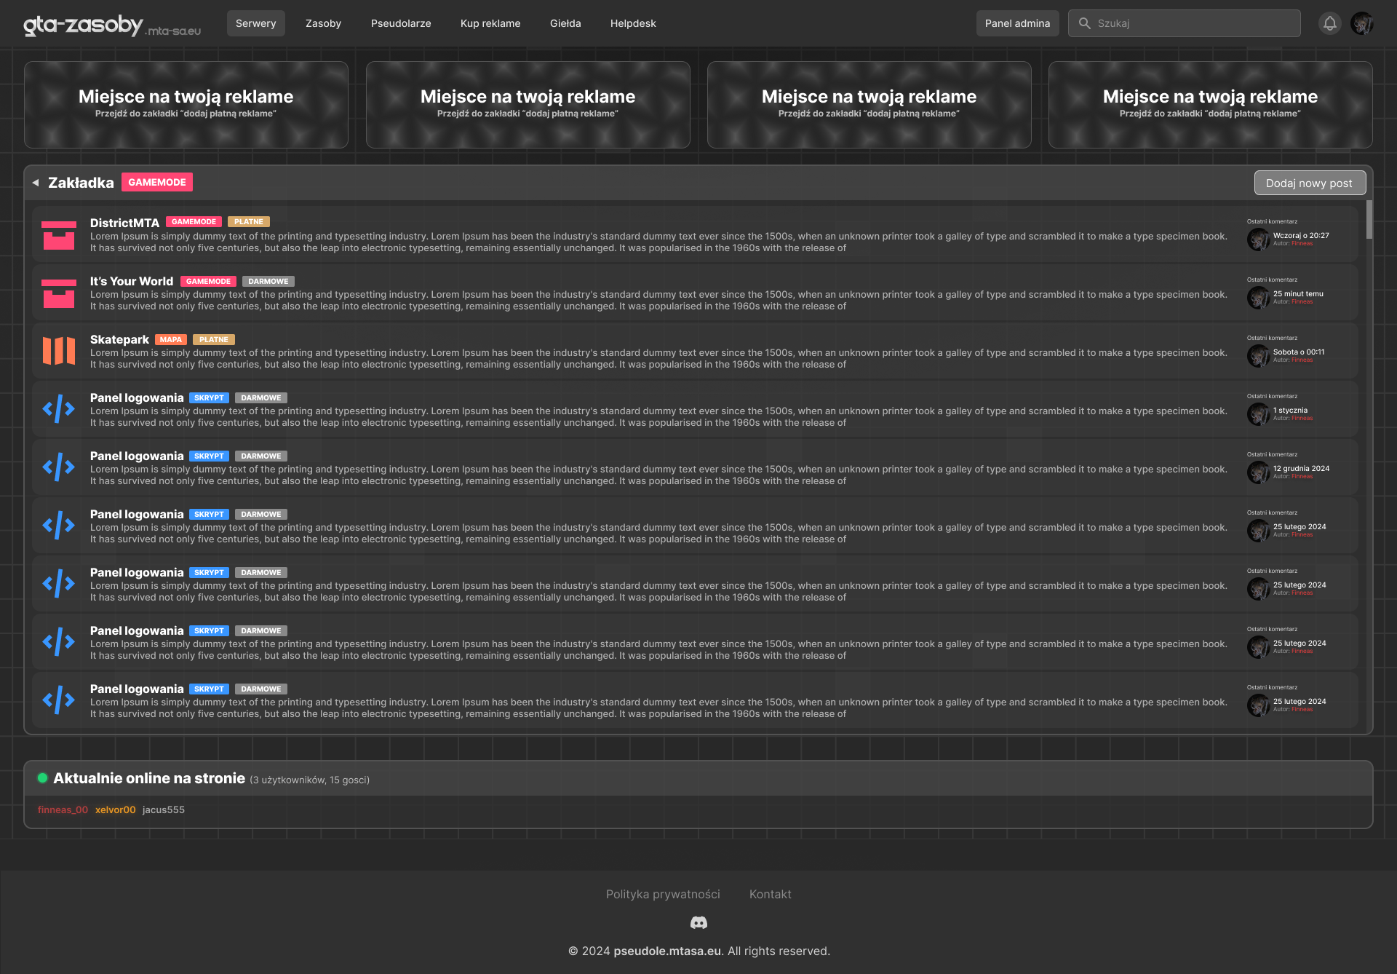Click the finneas_00 online user link
This screenshot has width=1397, height=974.
pos(63,809)
